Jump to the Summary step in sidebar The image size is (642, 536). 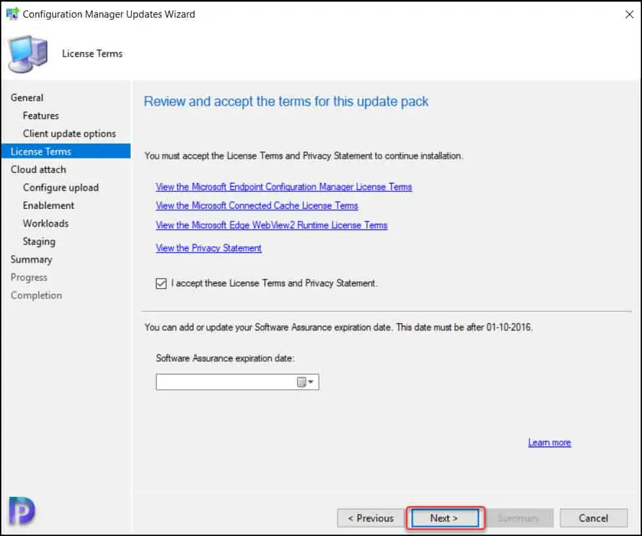(31, 259)
